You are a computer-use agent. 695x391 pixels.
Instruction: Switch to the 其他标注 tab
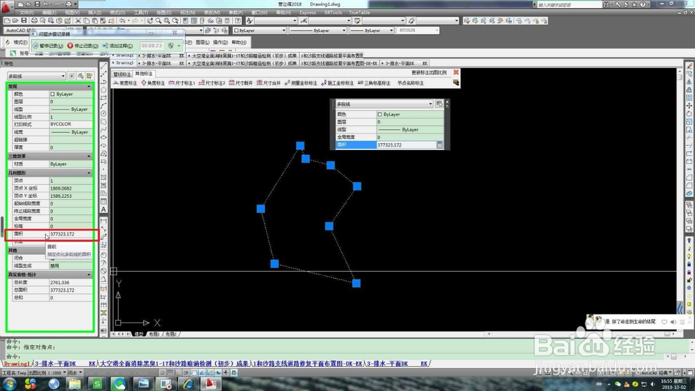(144, 74)
